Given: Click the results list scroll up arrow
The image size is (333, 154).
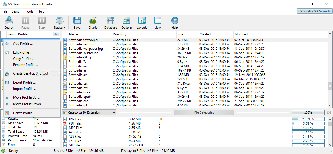Looking at the screenshot, I should [x=330, y=34].
